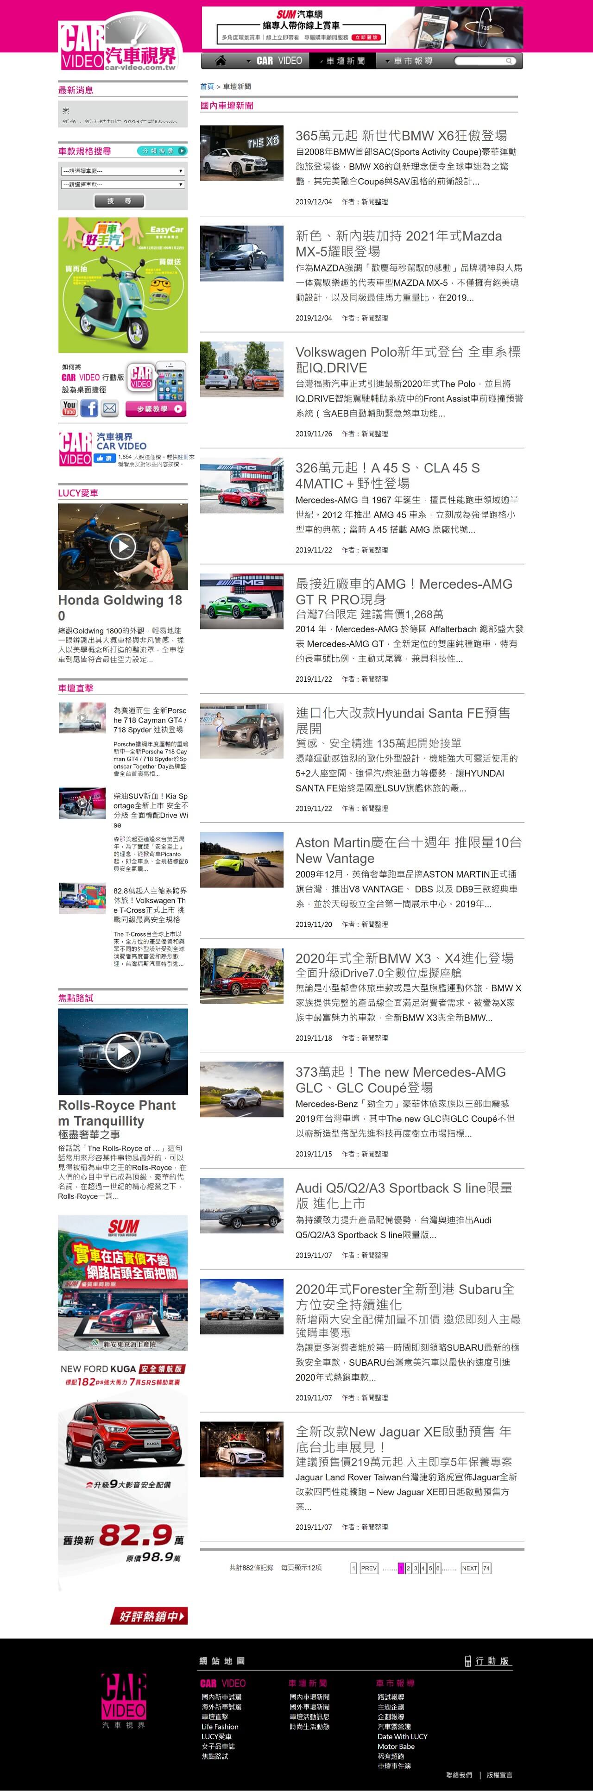593x1791 pixels.
Task: Open the 分類搜尋 category search button
Action: coord(163,150)
